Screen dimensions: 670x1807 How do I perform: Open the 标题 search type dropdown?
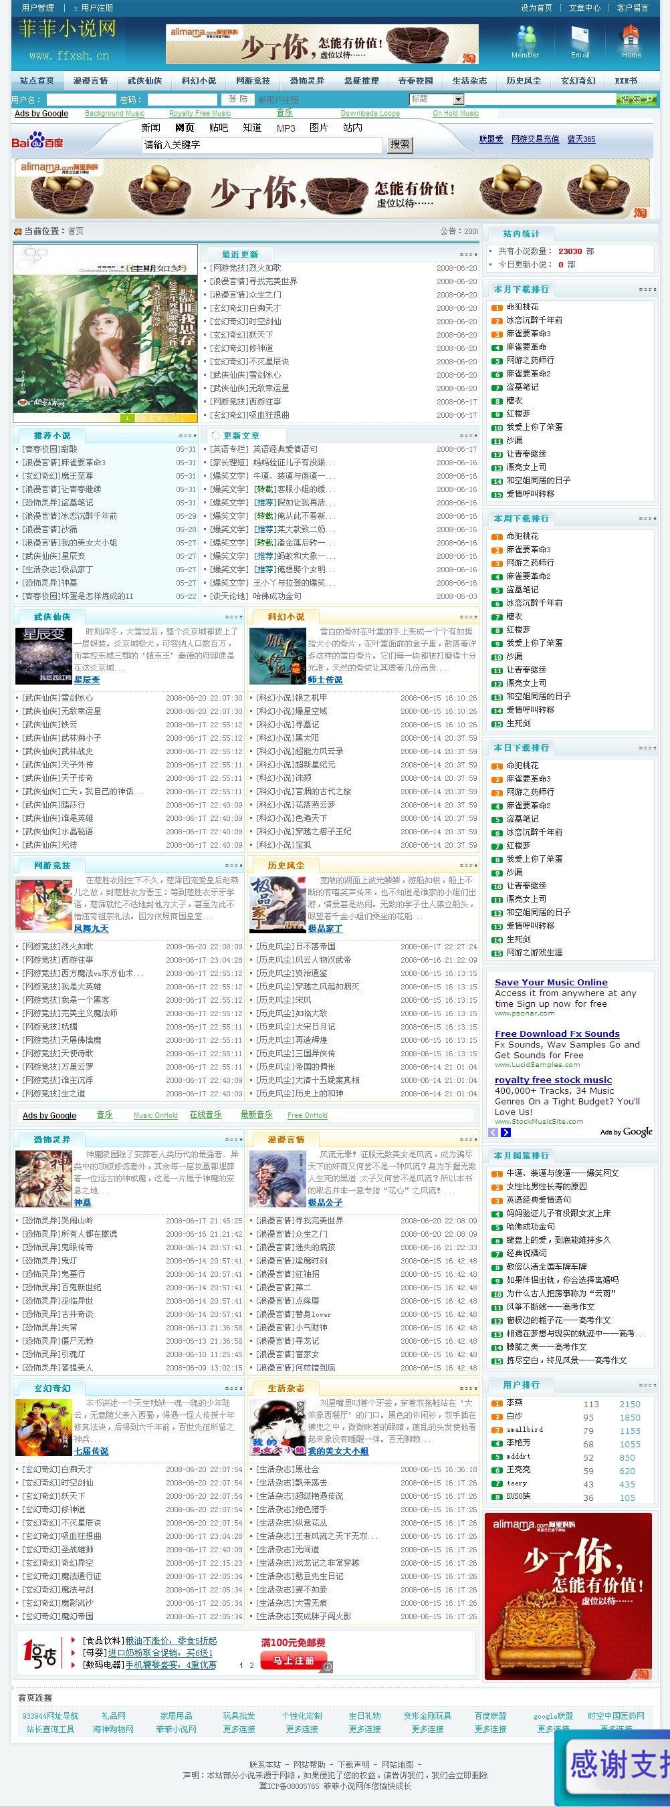click(437, 99)
